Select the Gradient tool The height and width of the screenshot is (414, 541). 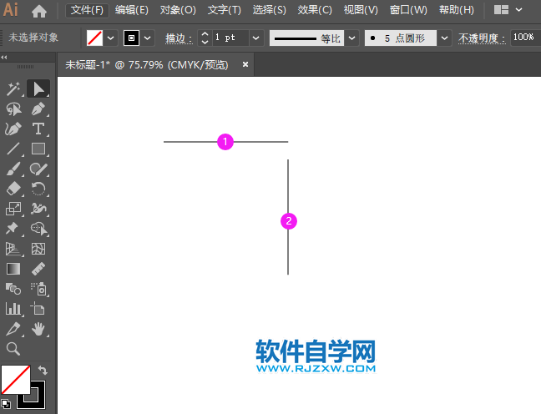pyautogui.click(x=13, y=269)
